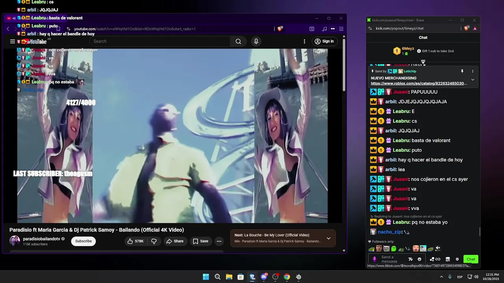
Task: Dislike the Bailando video
Action: (154, 241)
